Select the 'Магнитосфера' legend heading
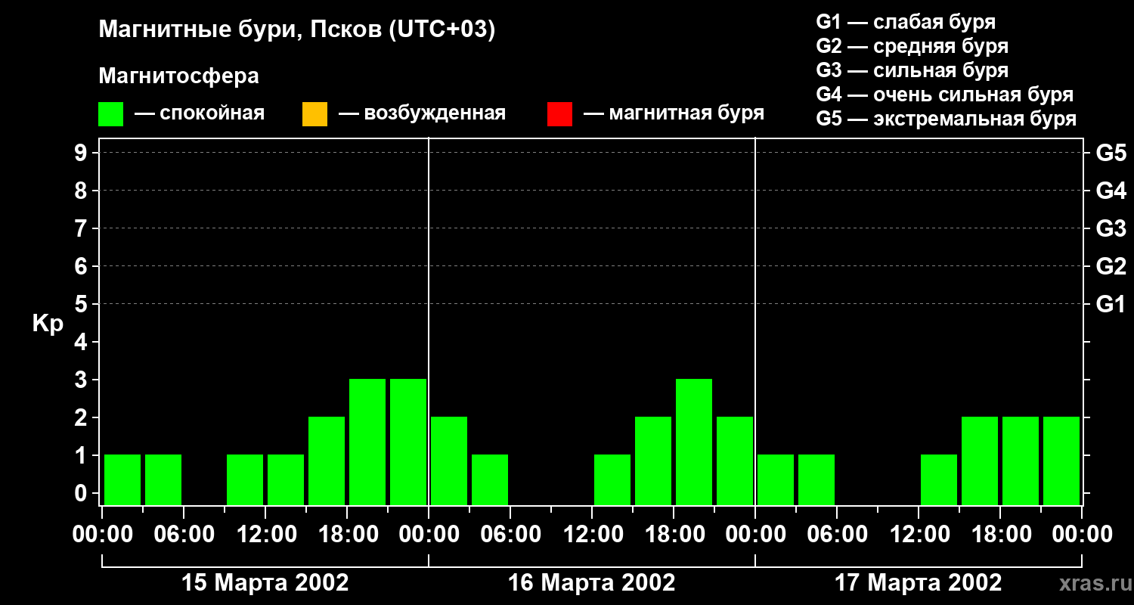 178,76
